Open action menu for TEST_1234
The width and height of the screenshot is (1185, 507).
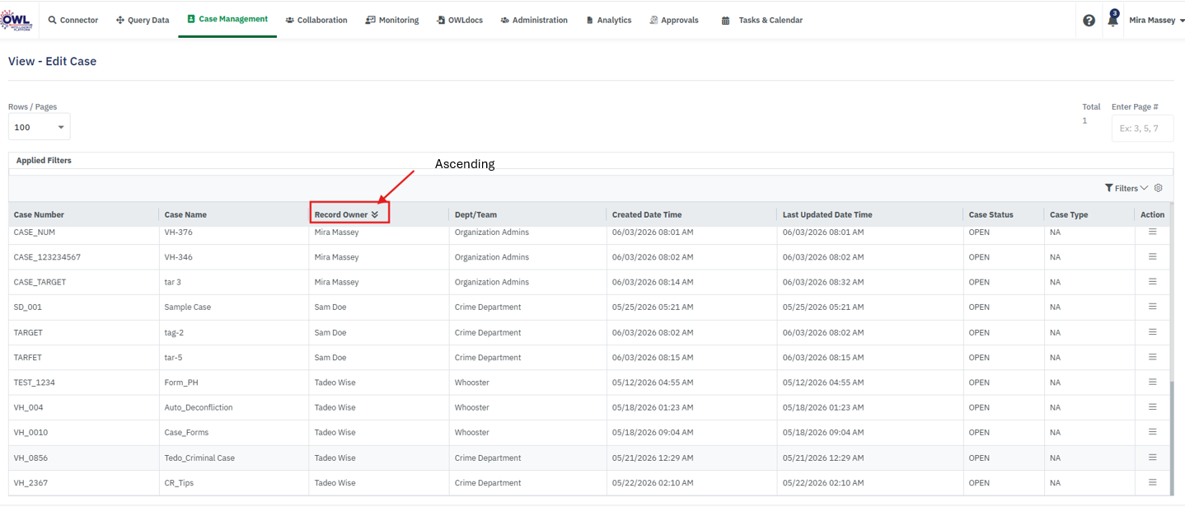1152,382
